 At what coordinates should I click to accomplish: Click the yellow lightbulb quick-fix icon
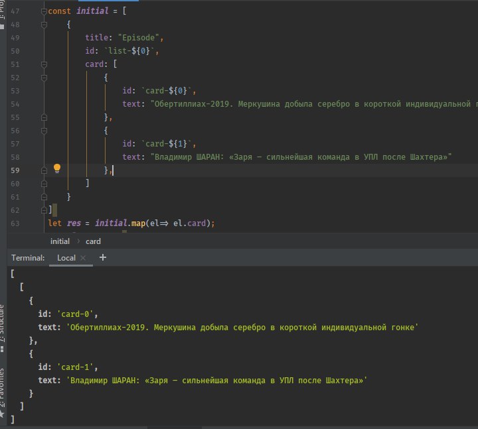point(57,169)
